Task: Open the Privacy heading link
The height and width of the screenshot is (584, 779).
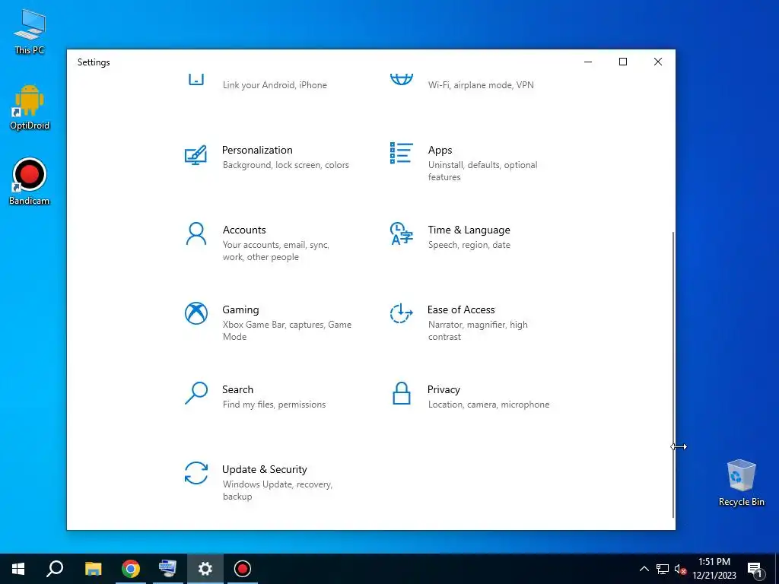Action: [444, 390]
